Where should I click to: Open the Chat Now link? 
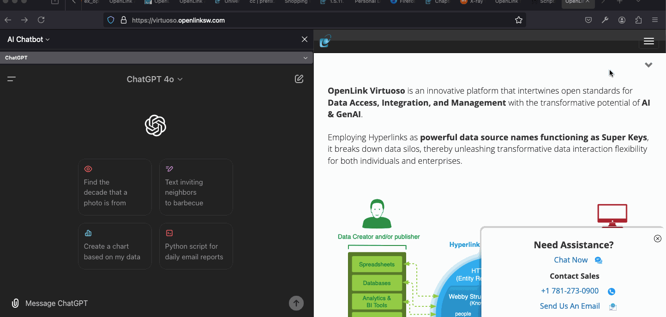571,260
